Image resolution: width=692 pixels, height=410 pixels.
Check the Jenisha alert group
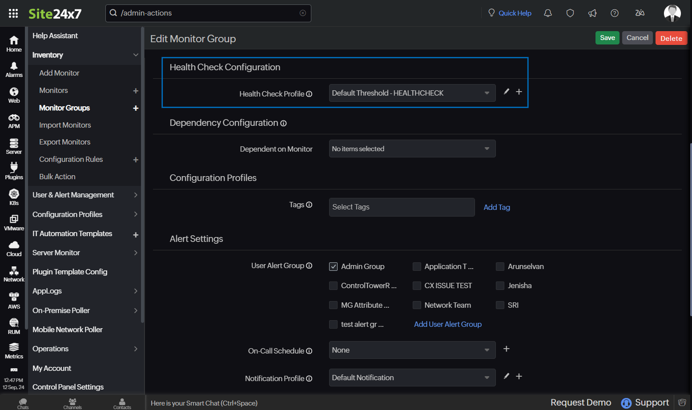(x=500, y=285)
